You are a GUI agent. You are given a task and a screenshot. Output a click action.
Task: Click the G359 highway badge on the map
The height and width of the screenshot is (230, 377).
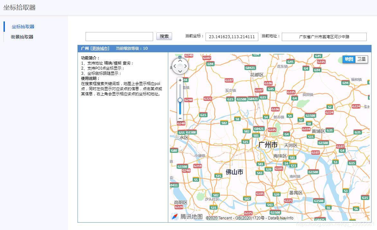click(x=198, y=166)
